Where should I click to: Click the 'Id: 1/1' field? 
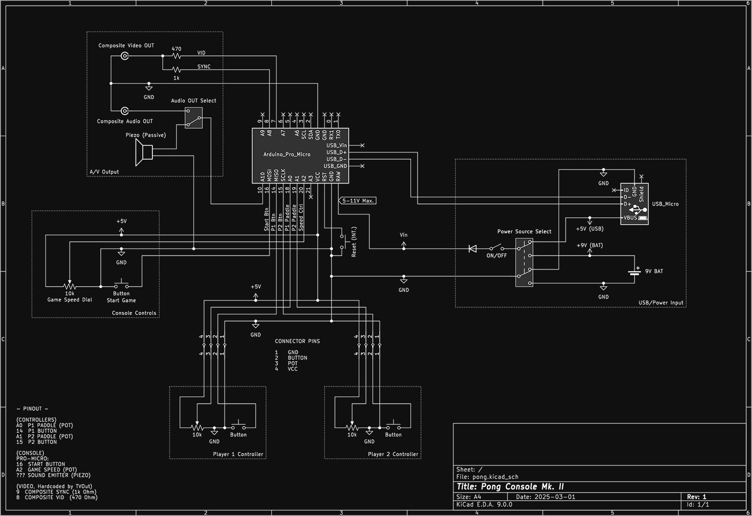[x=698, y=505]
